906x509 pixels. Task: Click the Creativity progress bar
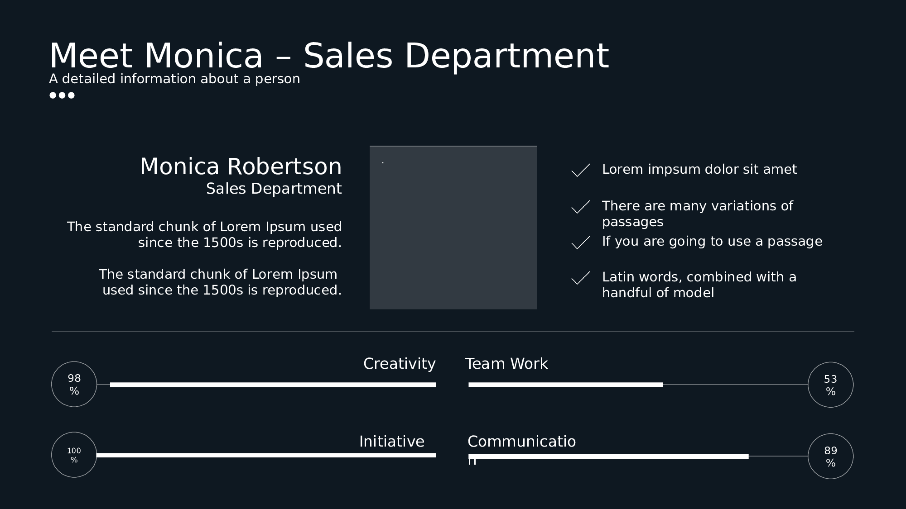coord(273,385)
